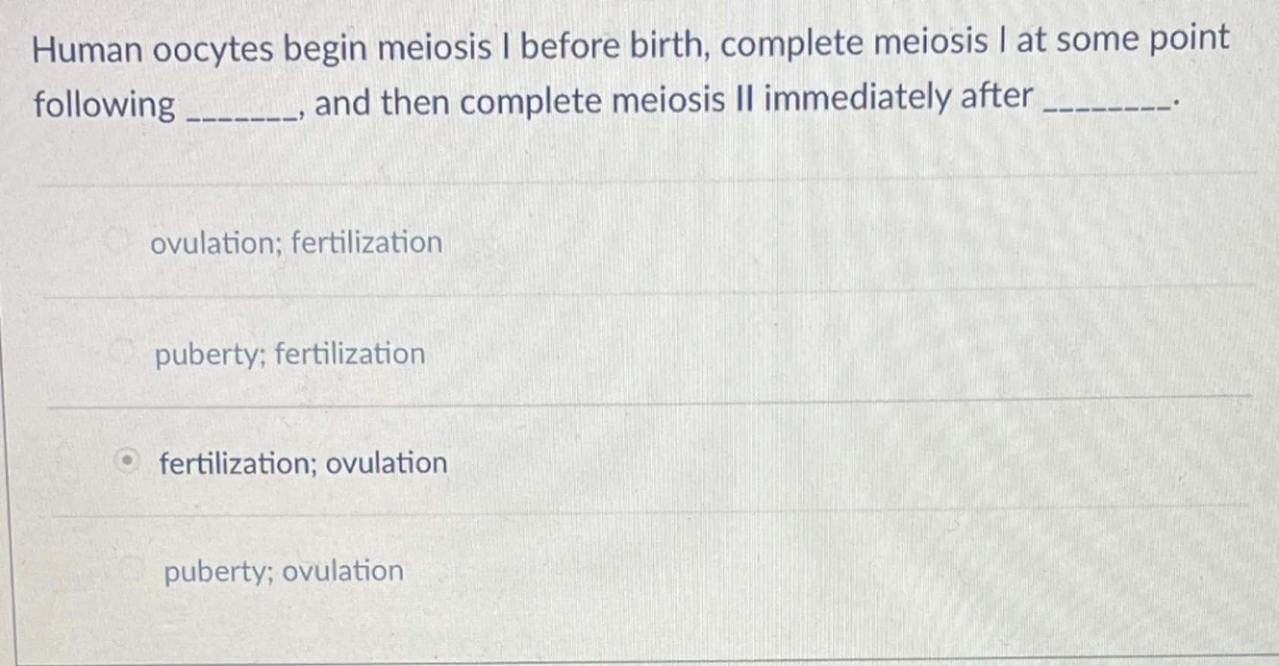Image resolution: width=1279 pixels, height=666 pixels.
Task: Click the selected "fertilization; ovulation" radio button
Action: point(127,461)
